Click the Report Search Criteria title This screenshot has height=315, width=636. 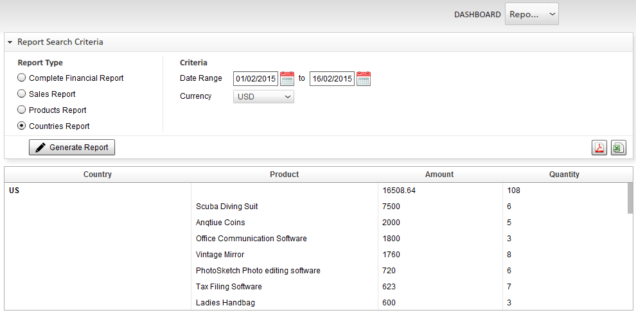(x=60, y=42)
